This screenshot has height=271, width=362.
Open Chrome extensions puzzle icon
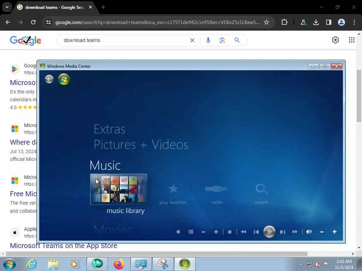[285, 22]
